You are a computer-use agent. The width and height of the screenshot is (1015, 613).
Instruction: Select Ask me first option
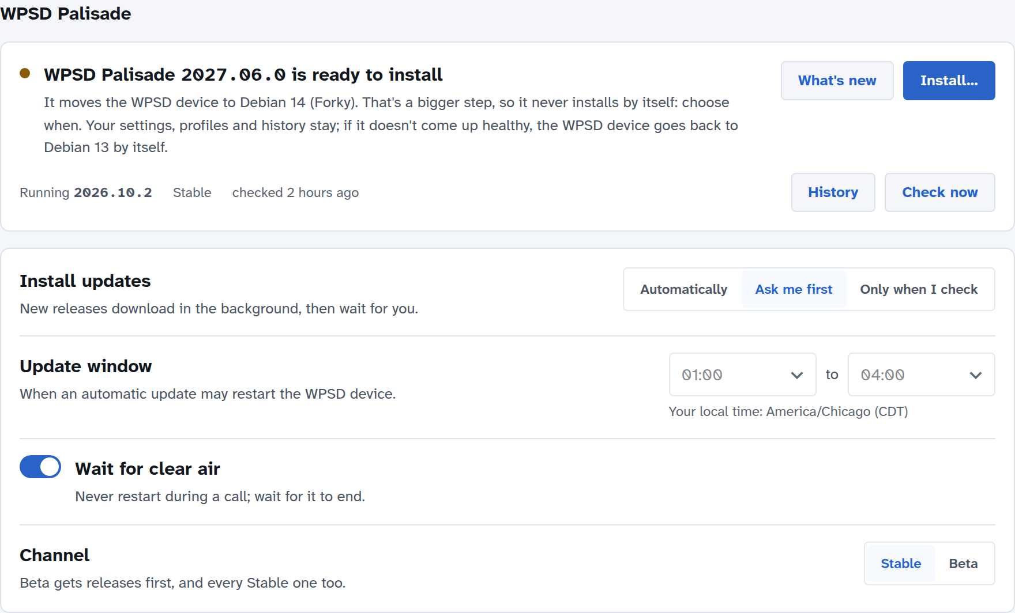click(794, 289)
